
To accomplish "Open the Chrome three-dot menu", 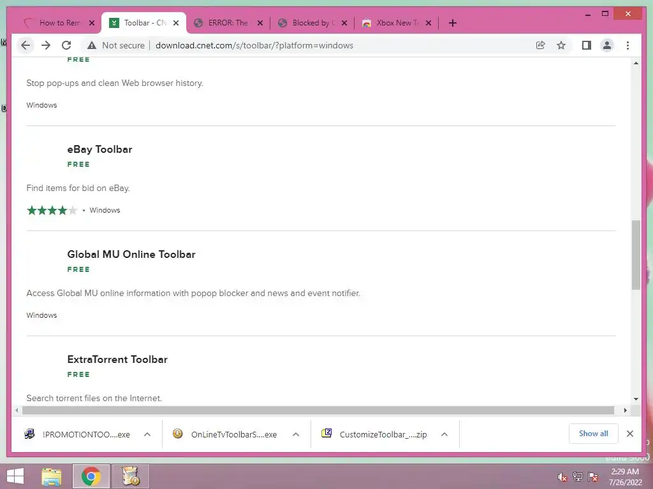I will coord(627,45).
